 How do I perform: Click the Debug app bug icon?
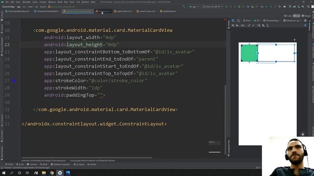[x=239, y=6]
